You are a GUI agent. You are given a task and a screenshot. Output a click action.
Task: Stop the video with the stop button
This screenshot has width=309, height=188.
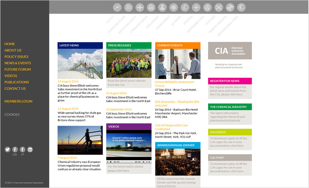pos(111,162)
